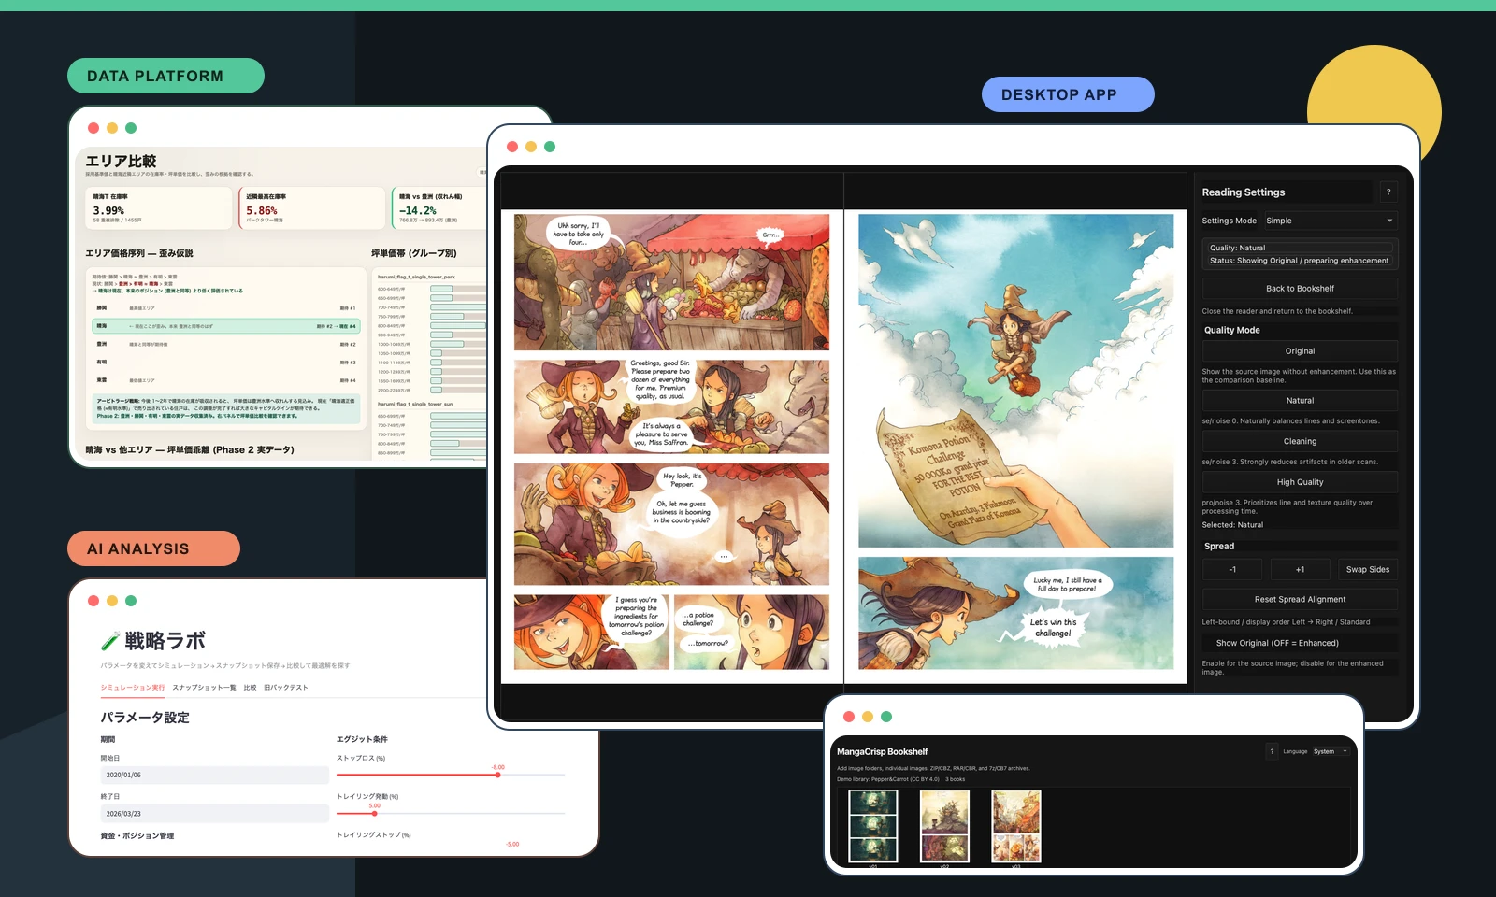Shift spread by +1

[1300, 569]
